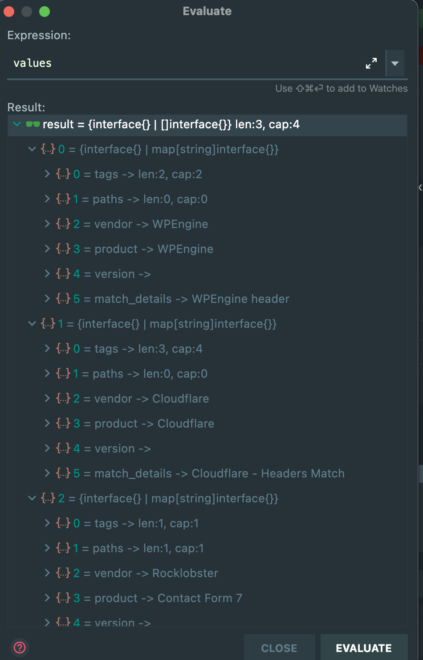Open the expression history dropdown arrow
This screenshot has width=423, height=660.
(395, 63)
